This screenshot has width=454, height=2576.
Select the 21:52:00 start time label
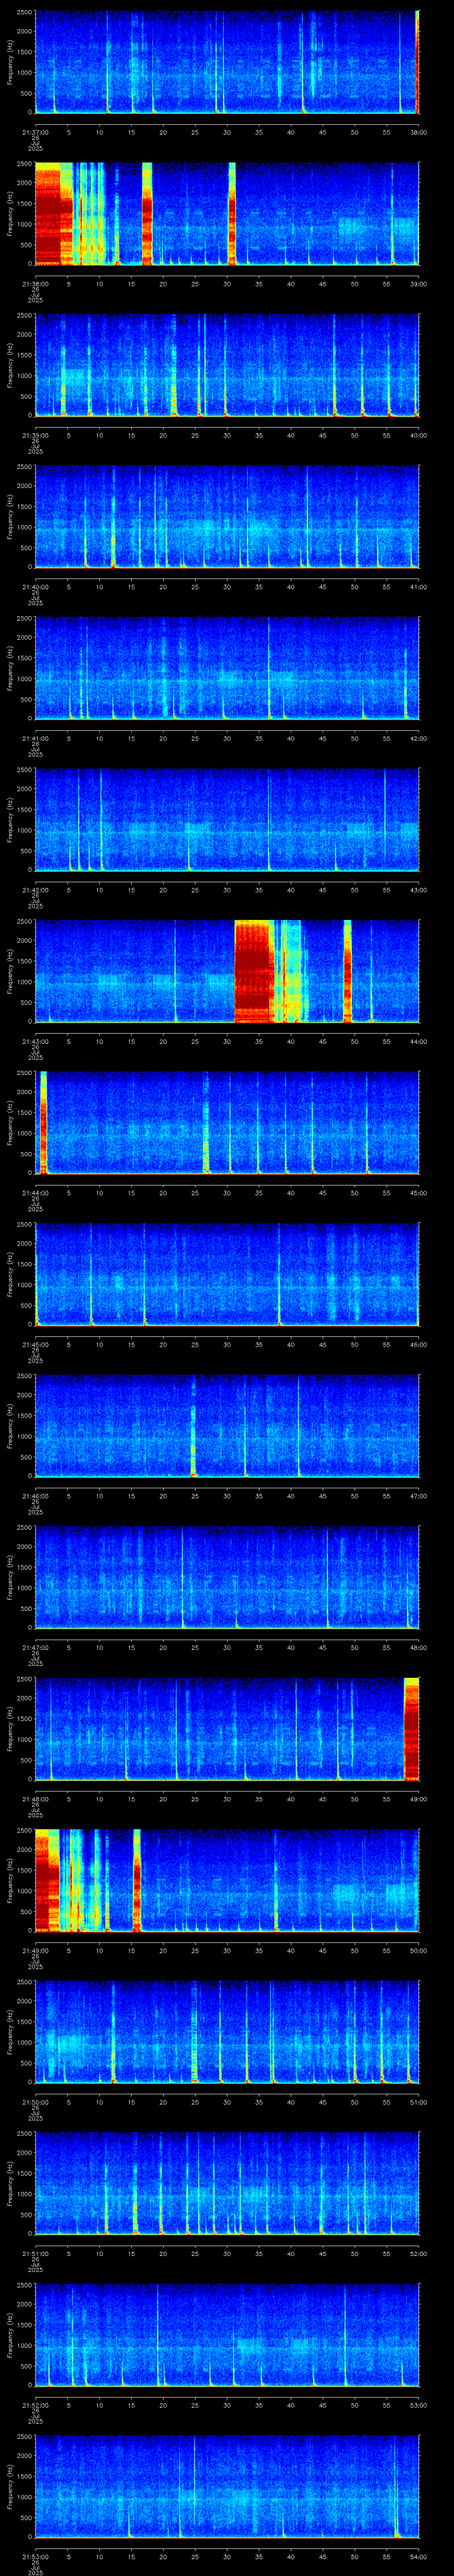35,2404
